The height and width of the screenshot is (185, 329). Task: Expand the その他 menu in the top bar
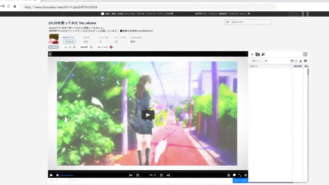pos(169,14)
